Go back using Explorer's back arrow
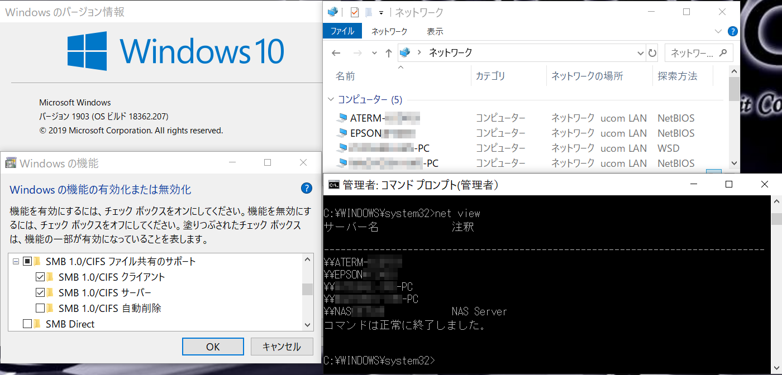This screenshot has height=375, width=782. (336, 53)
